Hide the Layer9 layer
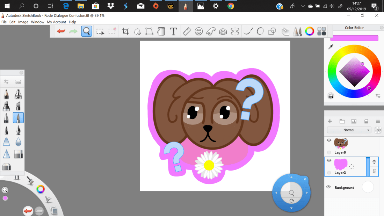This screenshot has width=384, height=216. 329,140
